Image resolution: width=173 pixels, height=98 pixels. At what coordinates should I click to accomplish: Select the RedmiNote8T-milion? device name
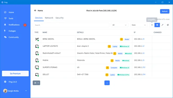coord(52,53)
